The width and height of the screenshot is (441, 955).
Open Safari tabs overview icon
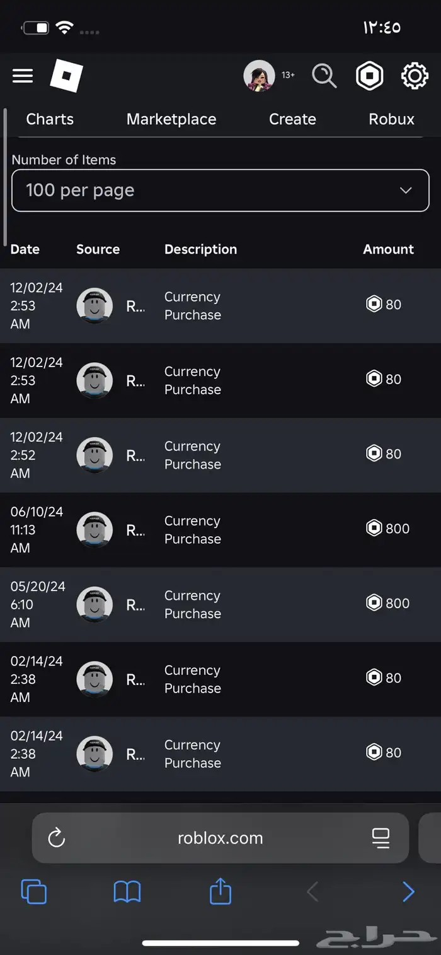(x=33, y=892)
